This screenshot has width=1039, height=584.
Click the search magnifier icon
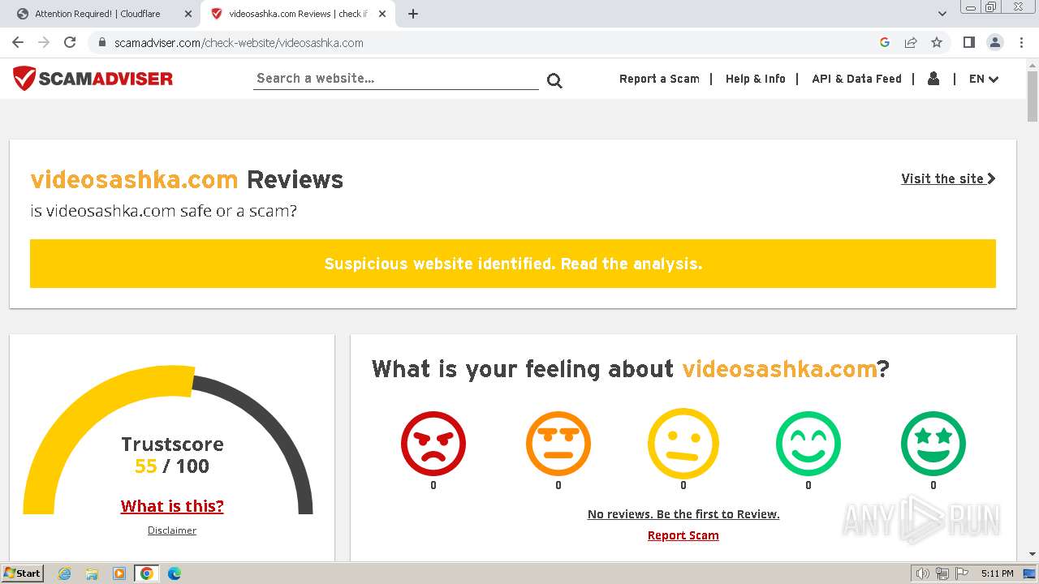(x=554, y=80)
